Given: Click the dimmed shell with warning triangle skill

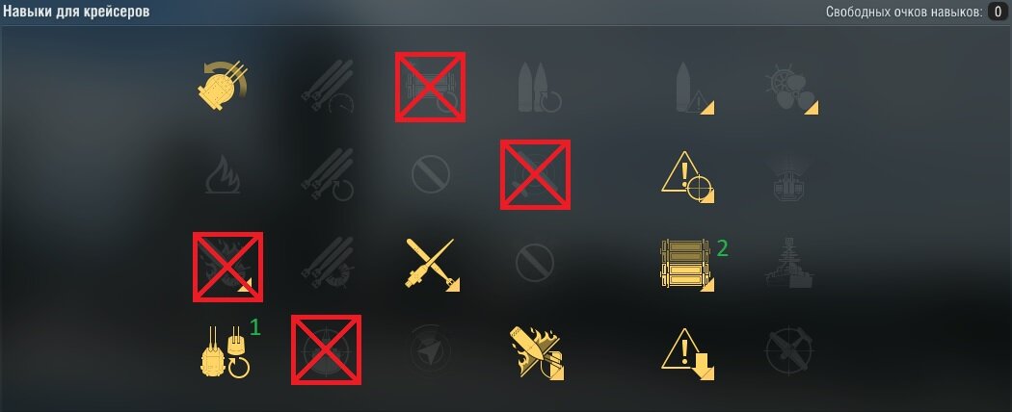Looking at the screenshot, I should 695,89.
